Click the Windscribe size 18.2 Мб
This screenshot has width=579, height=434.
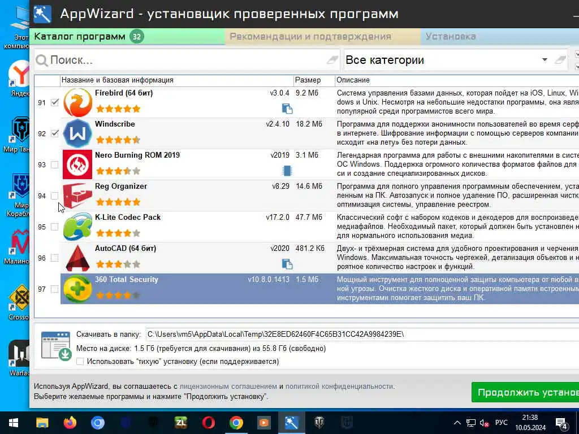pos(309,124)
